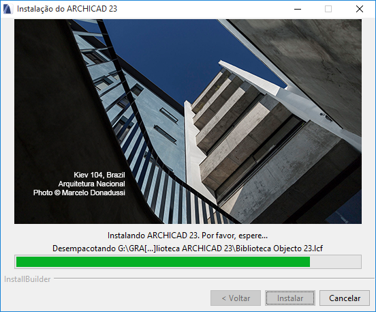The width and height of the screenshot is (376, 312).
Task: Click the 'Instalando ARCHICAD 23. Por favor, espere...' text
Action: [x=187, y=236]
